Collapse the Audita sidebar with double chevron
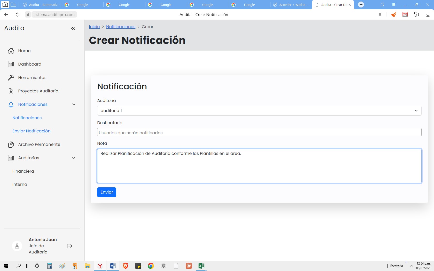Image resolution: width=434 pixels, height=271 pixels. [73, 28]
